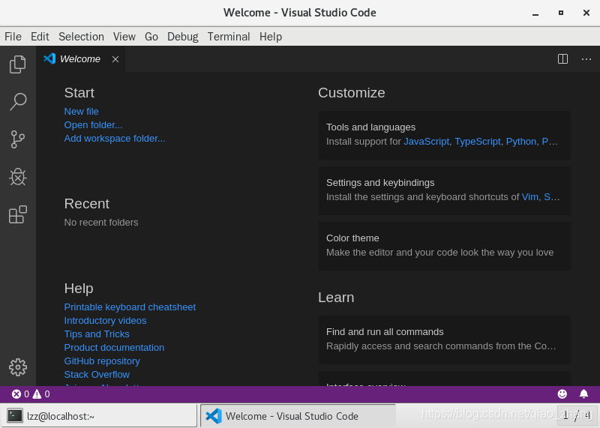
Task: Open the Debug view bug icon
Action: click(x=17, y=177)
